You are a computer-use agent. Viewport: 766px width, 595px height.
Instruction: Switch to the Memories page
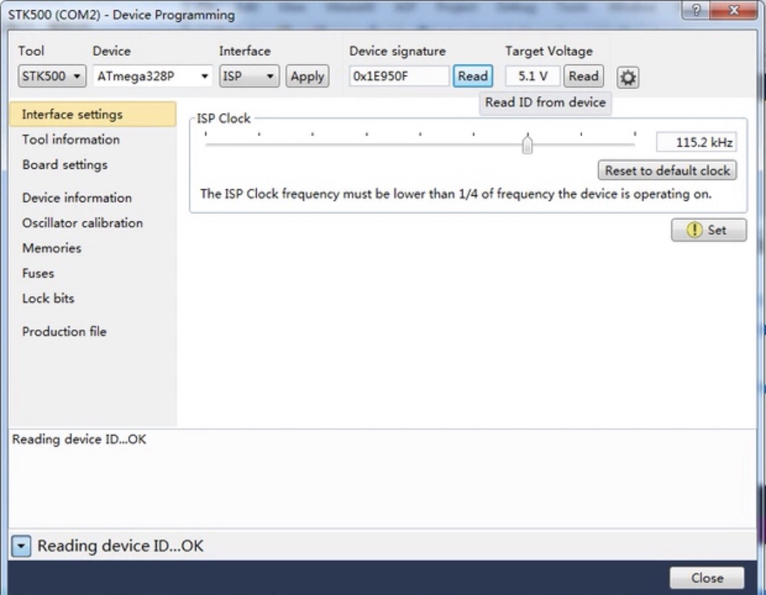pyautogui.click(x=52, y=248)
